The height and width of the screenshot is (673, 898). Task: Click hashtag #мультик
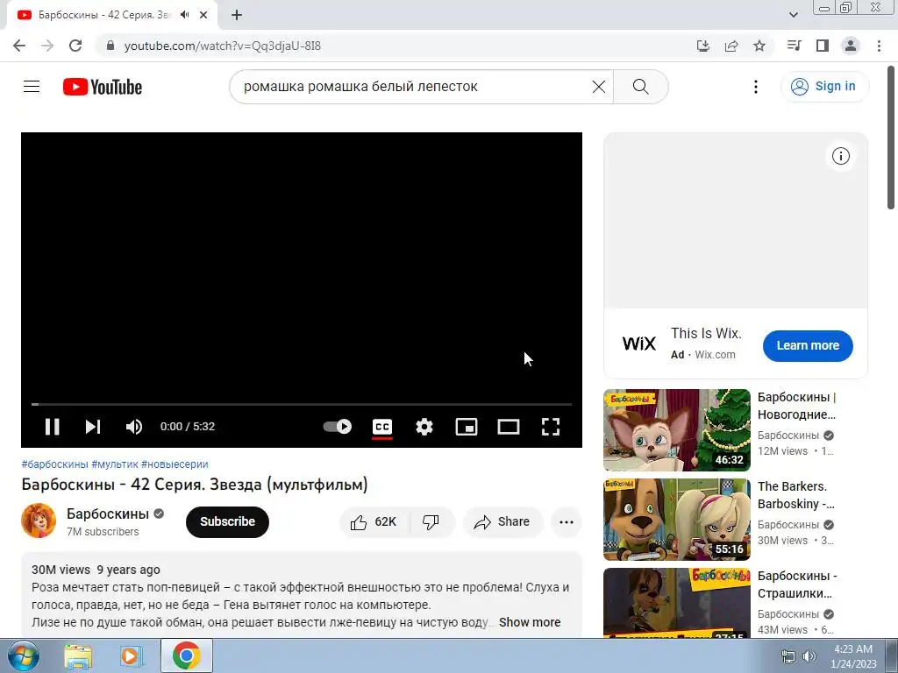point(115,464)
